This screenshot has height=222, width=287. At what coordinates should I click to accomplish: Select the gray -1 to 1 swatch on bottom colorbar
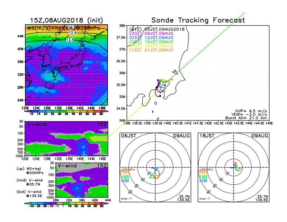[x=60, y=203]
